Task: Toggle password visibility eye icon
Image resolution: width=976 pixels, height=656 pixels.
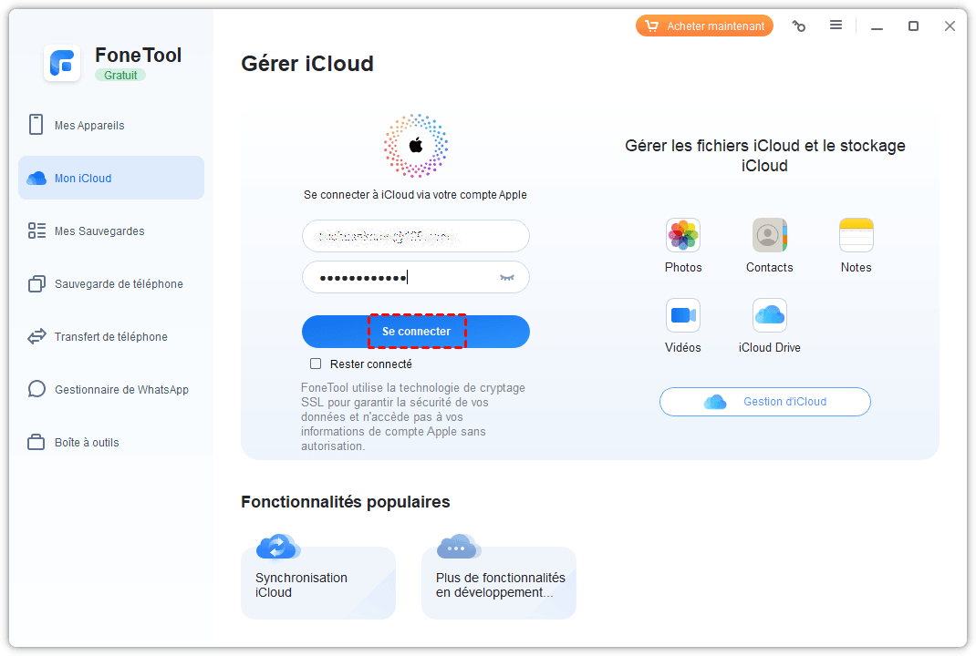Action: pos(507,278)
